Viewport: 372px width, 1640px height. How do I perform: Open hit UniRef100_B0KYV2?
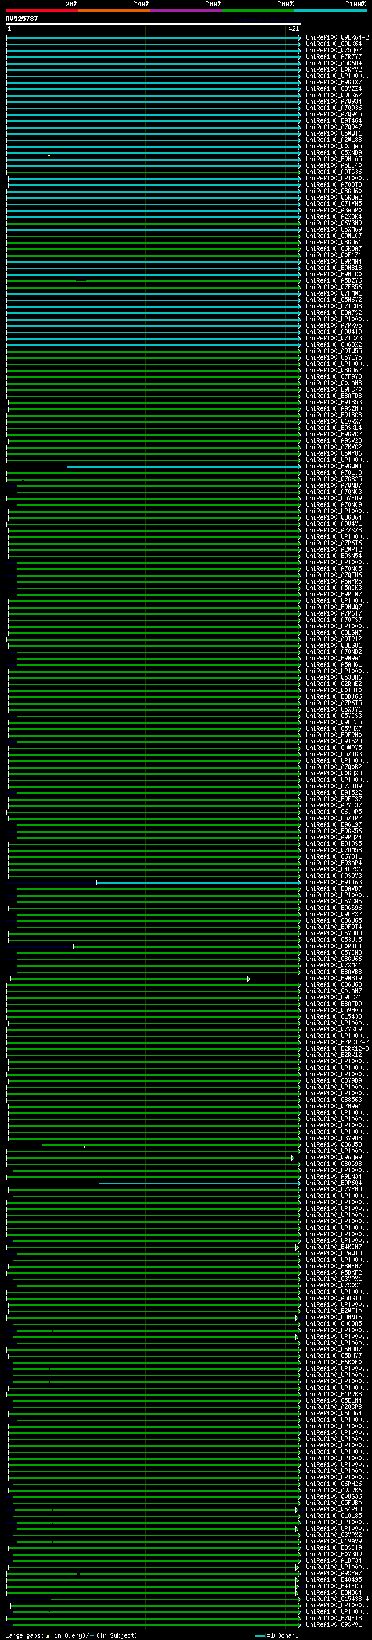coord(334,69)
